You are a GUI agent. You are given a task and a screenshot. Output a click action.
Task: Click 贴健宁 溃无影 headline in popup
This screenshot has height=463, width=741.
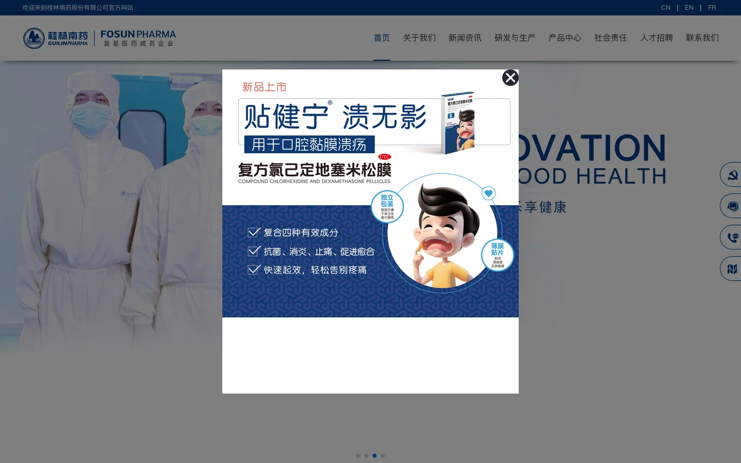click(x=336, y=117)
